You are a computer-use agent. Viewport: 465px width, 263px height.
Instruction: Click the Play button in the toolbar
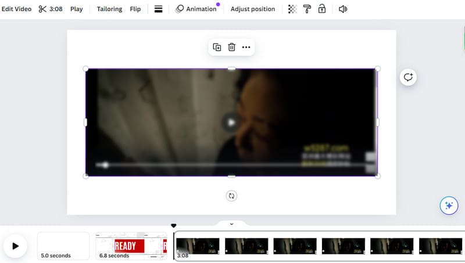[77, 9]
